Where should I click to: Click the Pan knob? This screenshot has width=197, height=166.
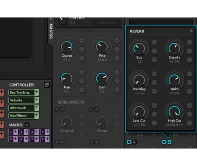(67, 78)
